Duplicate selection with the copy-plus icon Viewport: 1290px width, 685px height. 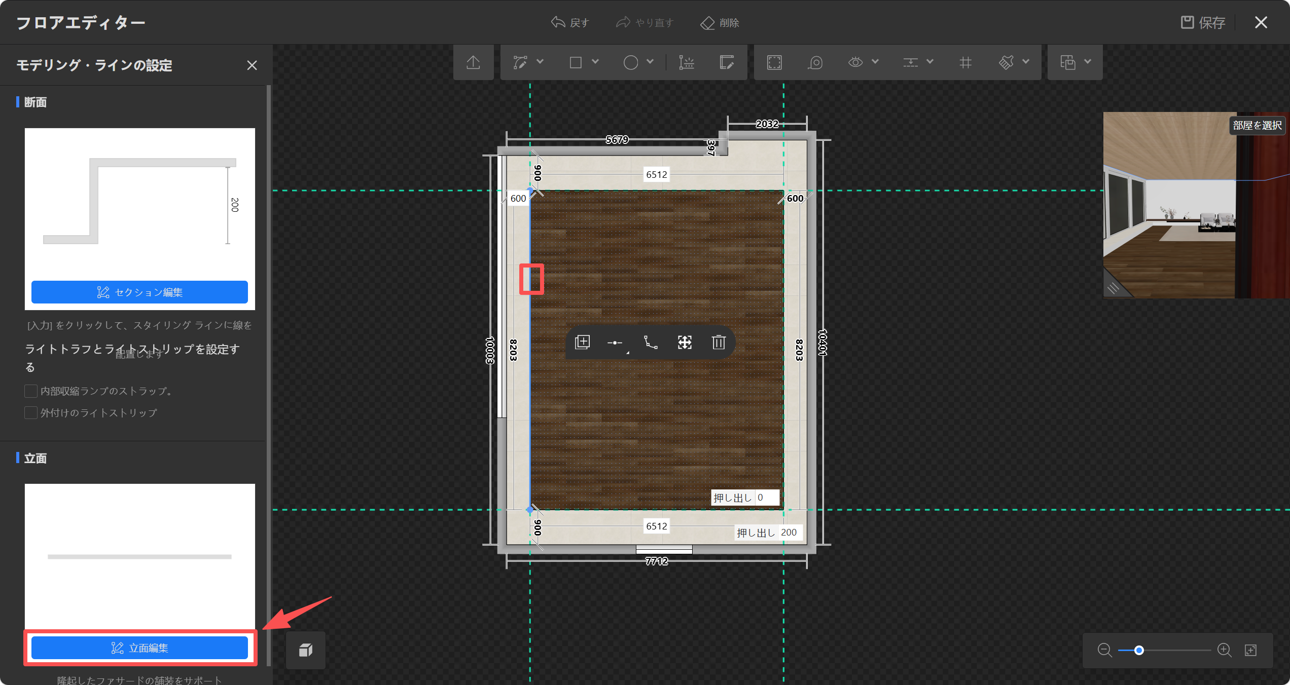point(583,342)
